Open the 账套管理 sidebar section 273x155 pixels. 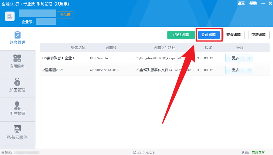[17, 38]
